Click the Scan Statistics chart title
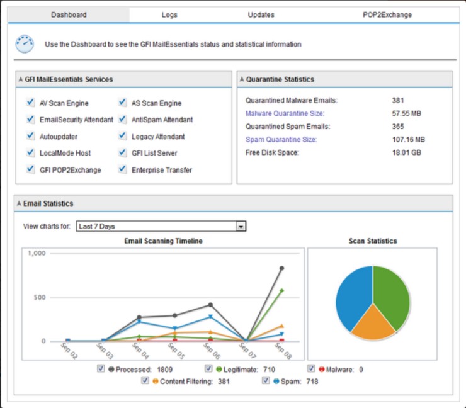 pos(373,241)
